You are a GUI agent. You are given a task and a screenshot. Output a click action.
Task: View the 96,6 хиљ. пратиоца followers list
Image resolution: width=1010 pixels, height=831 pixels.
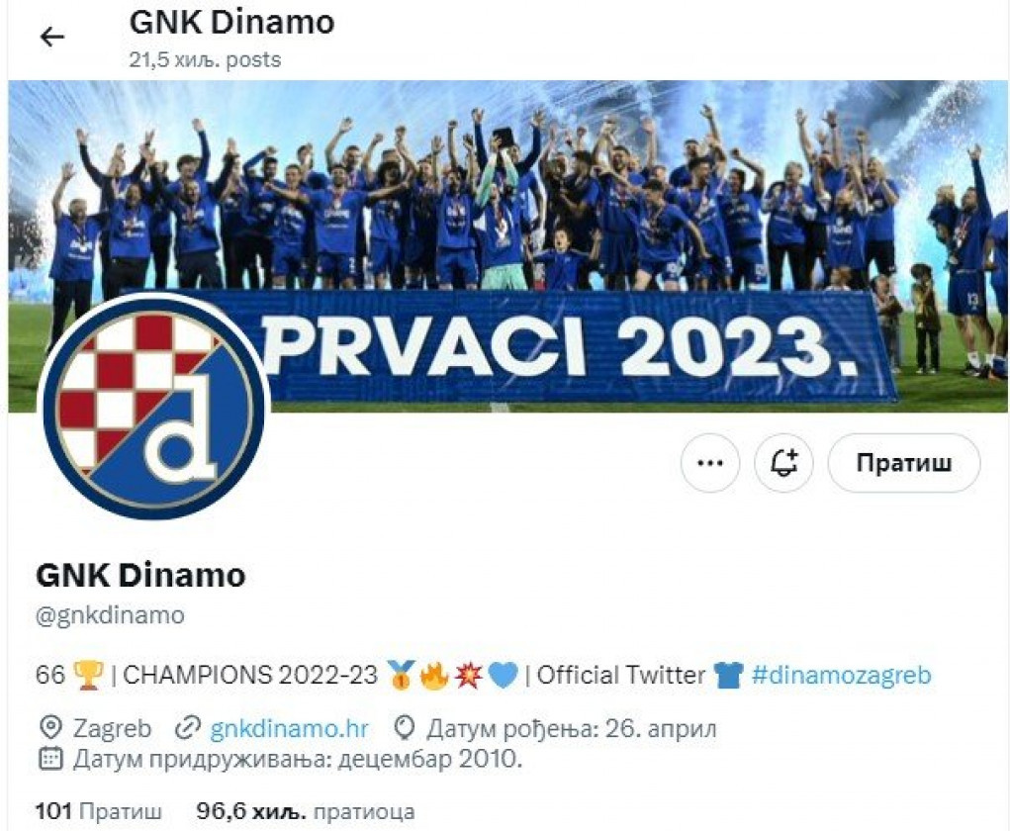tap(306, 811)
